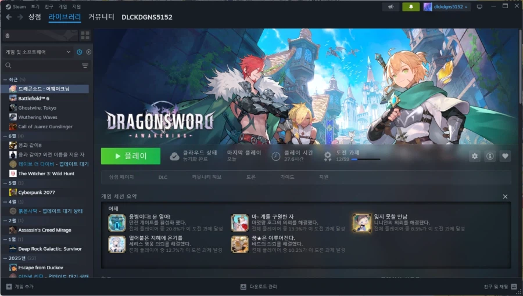Open 도전 과제 achievements icon
The image size is (523, 296).
328,156
